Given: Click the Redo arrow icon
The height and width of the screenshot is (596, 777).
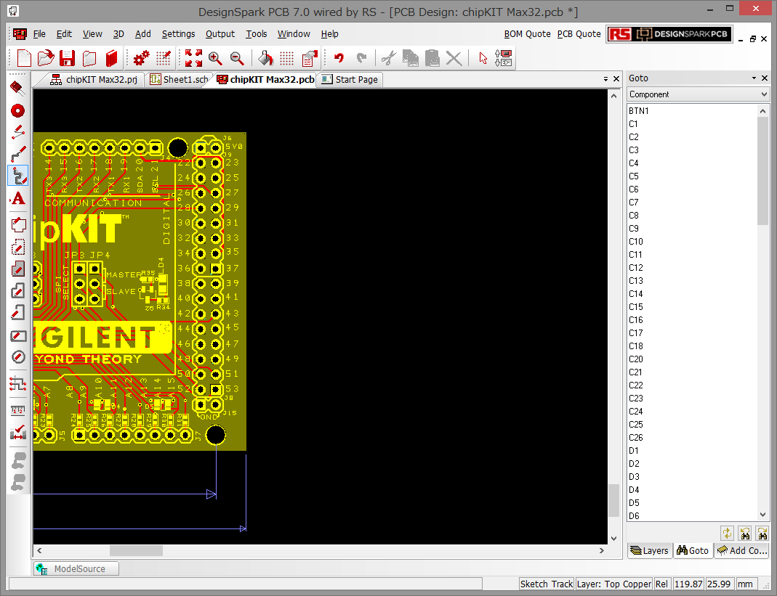Looking at the screenshot, I should tap(361, 58).
